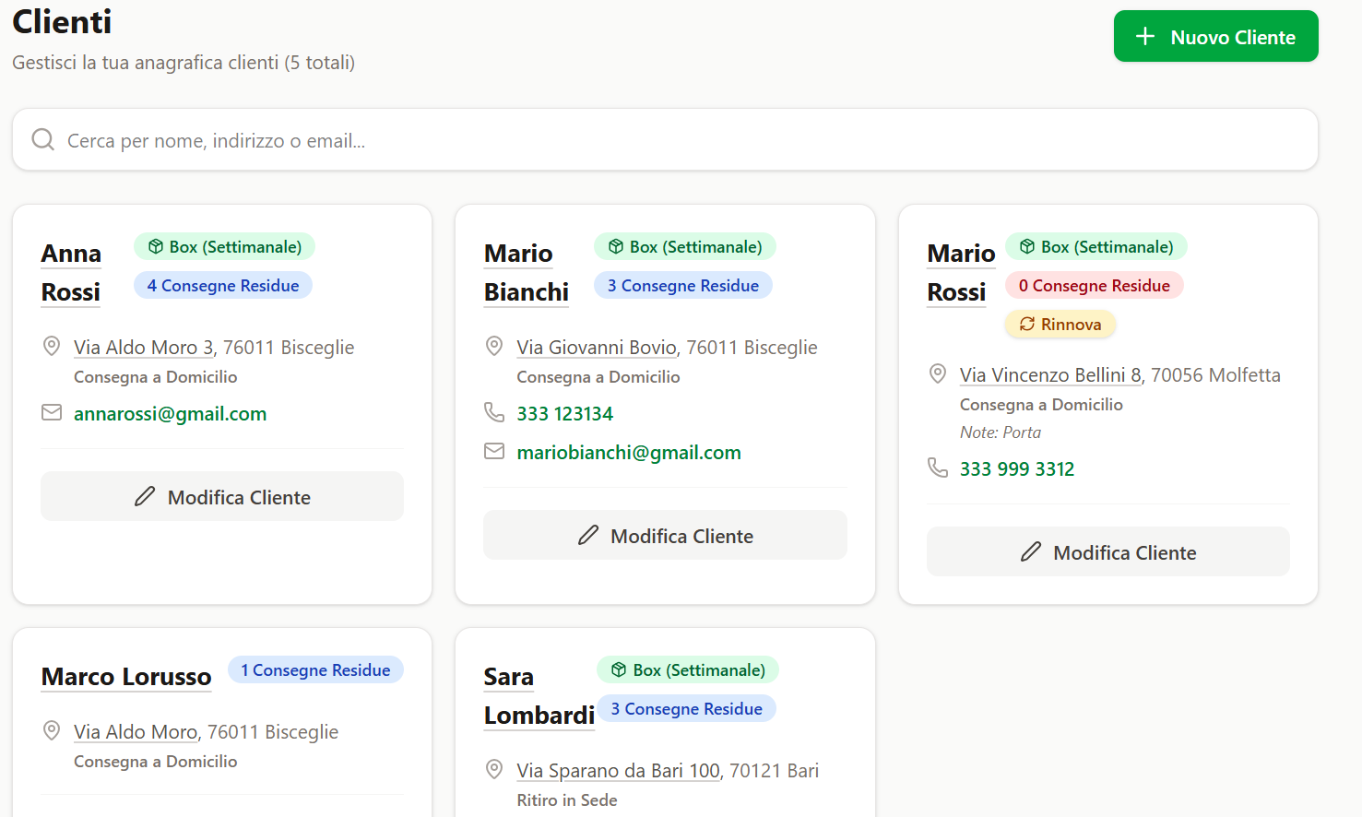
Task: Open the Nuovo Cliente form
Action: (x=1215, y=37)
